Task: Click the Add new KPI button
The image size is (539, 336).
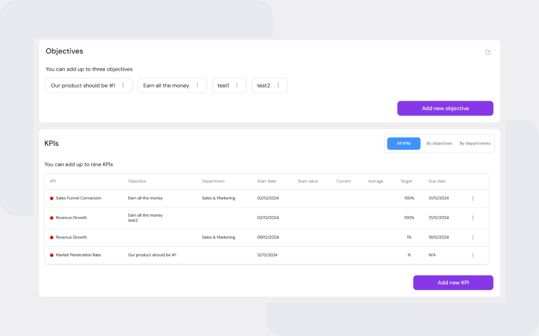Action: 453,283
